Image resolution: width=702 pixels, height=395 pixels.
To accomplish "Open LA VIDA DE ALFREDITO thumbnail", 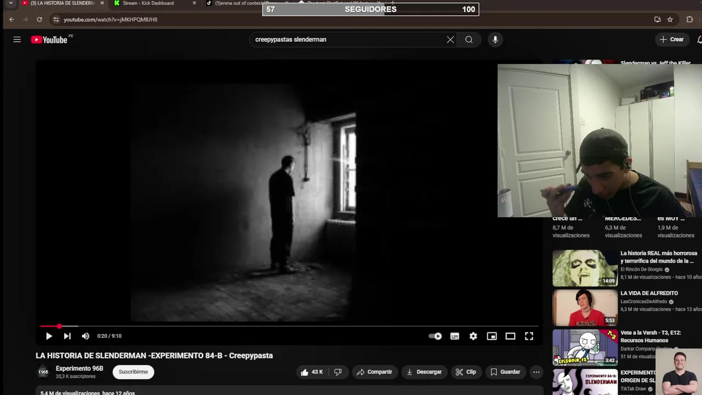I will (585, 308).
